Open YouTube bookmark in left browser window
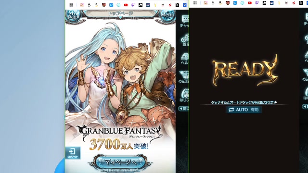 point(126,5)
